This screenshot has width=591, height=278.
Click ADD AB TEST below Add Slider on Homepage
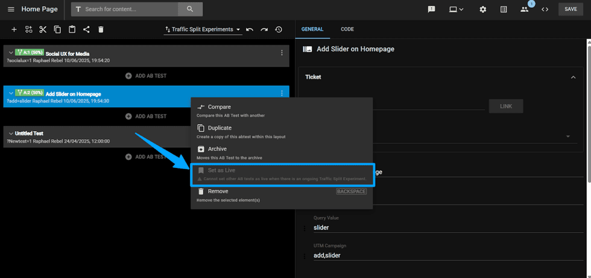[x=146, y=116]
